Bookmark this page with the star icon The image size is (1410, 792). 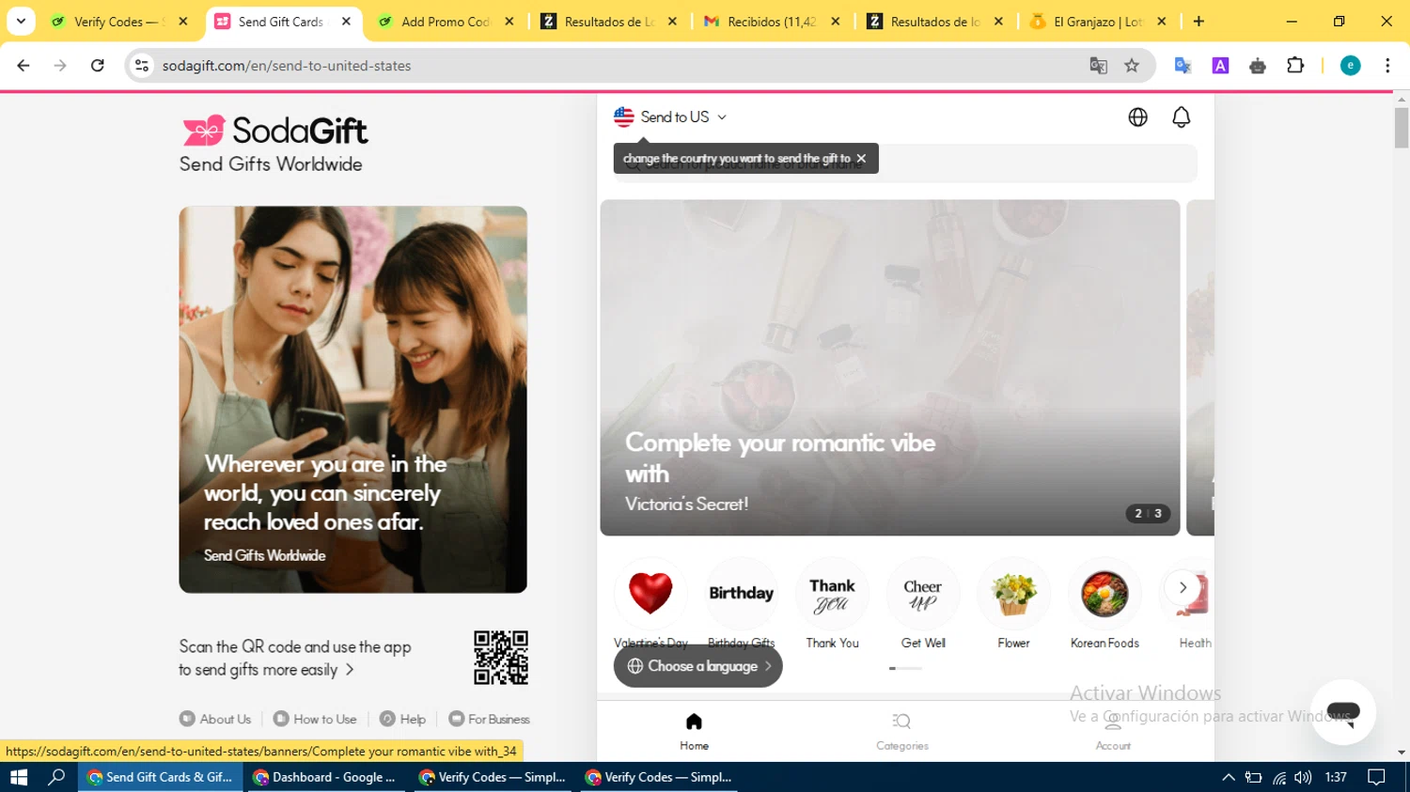1132,66
